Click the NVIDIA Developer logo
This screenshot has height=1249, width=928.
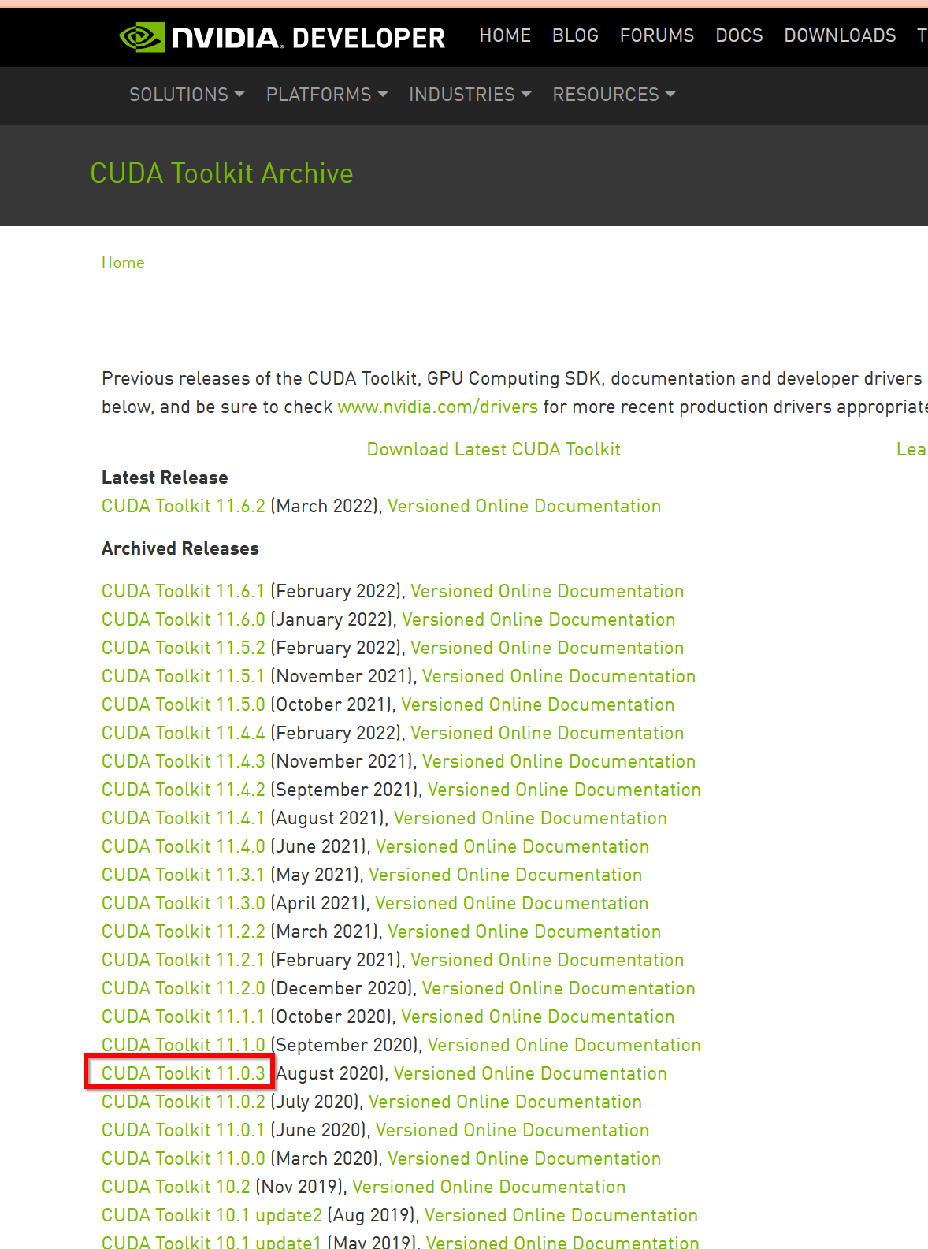pos(282,37)
